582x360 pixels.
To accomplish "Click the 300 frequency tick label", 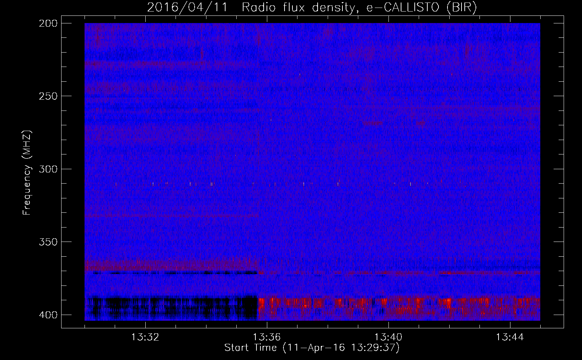I will [48, 169].
